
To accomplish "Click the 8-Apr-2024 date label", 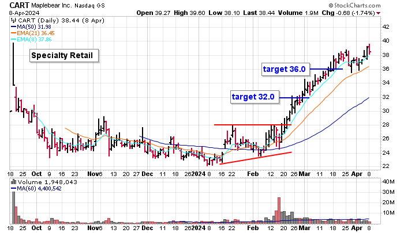I will pyautogui.click(x=24, y=13).
